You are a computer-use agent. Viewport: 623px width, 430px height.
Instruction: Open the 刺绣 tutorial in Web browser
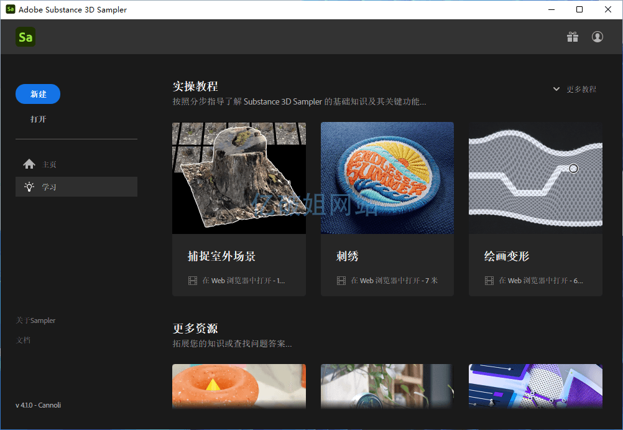point(394,281)
